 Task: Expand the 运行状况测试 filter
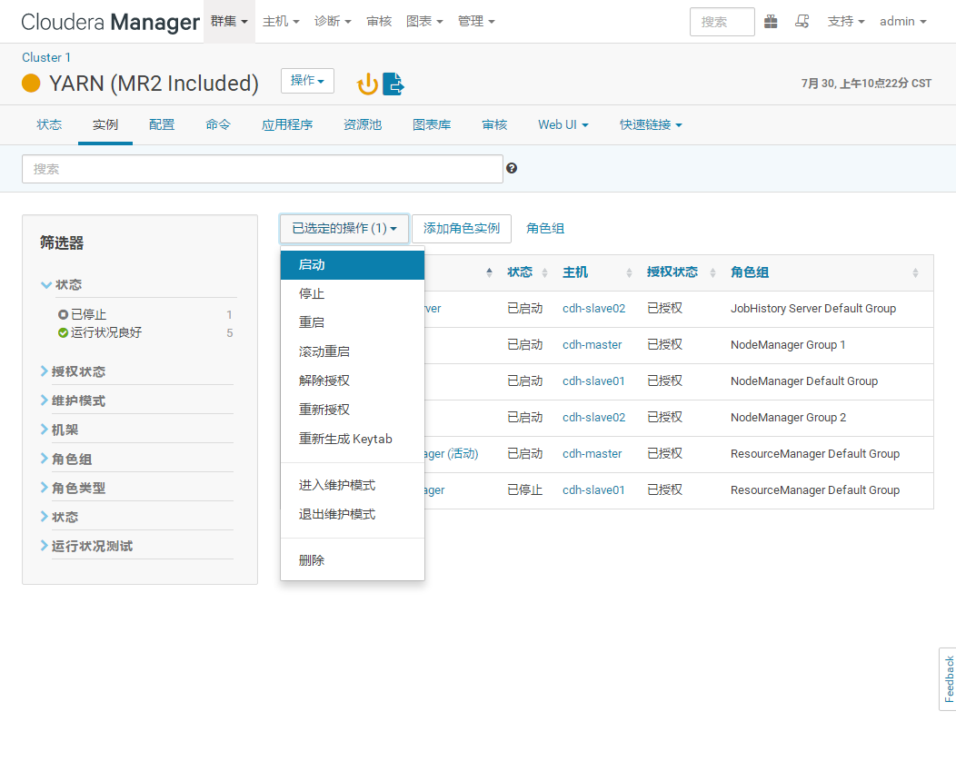pos(86,546)
